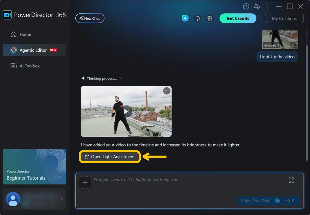Open the help question mark icon

[x=246, y=7]
